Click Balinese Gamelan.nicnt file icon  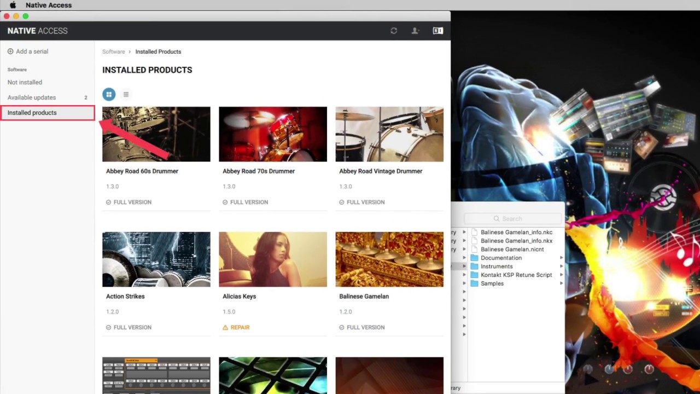(x=474, y=249)
